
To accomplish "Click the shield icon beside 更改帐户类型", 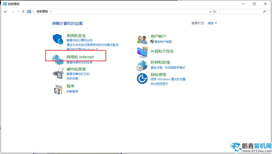I will coord(152,42).
